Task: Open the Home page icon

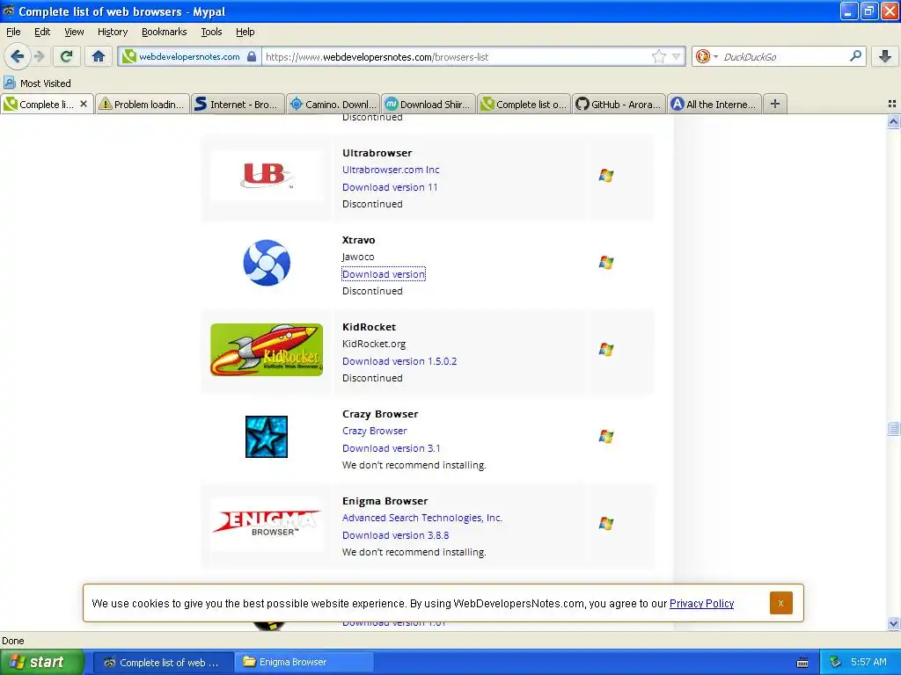Action: (99, 56)
